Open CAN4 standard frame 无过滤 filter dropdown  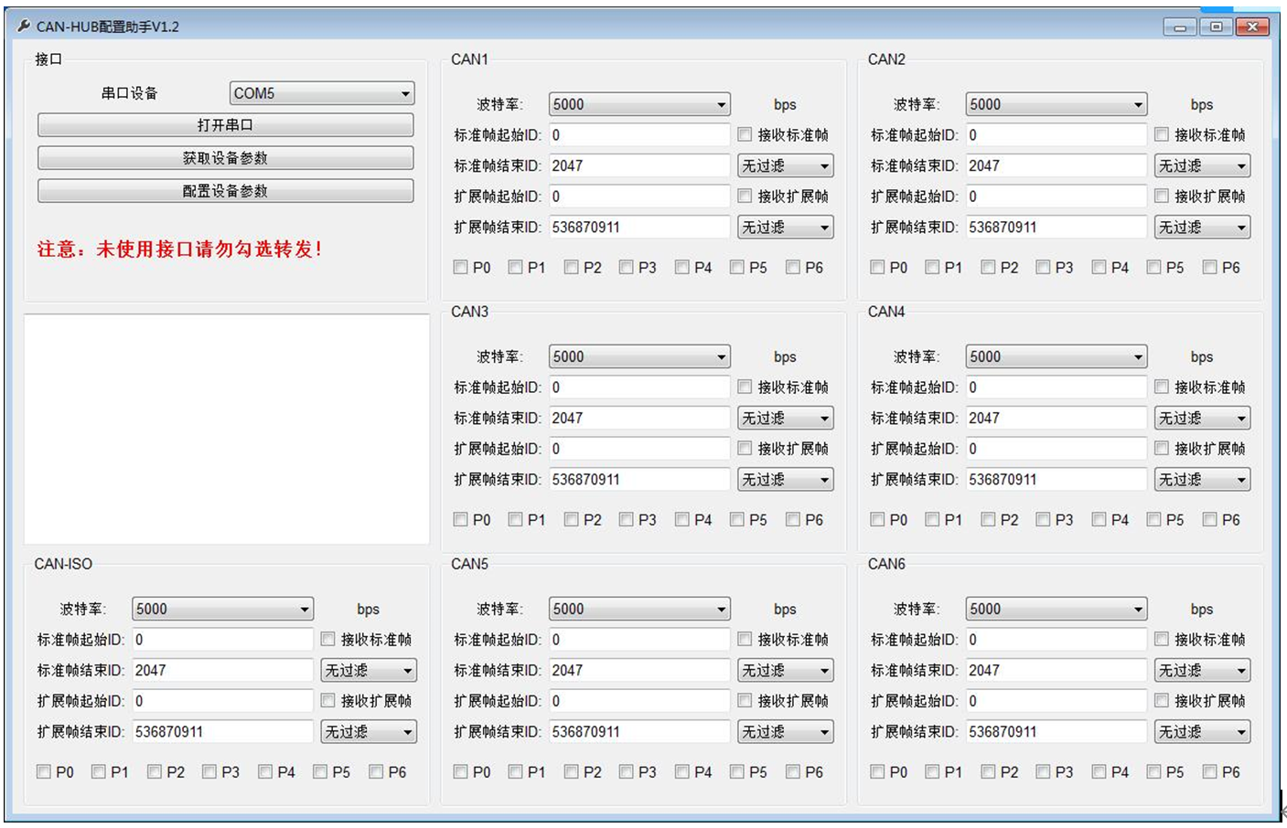(x=1203, y=418)
